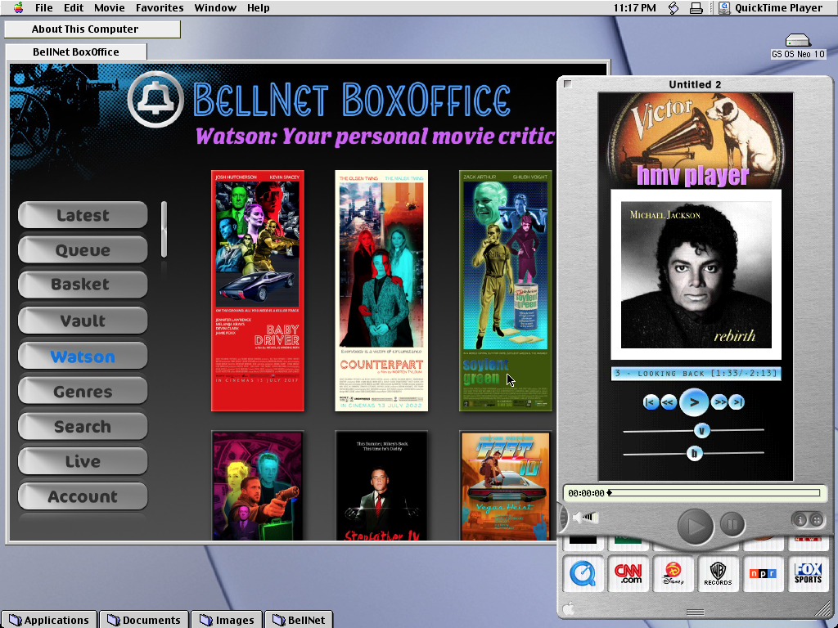Browse the Genres section
This screenshot has height=628, width=838.
click(x=83, y=392)
